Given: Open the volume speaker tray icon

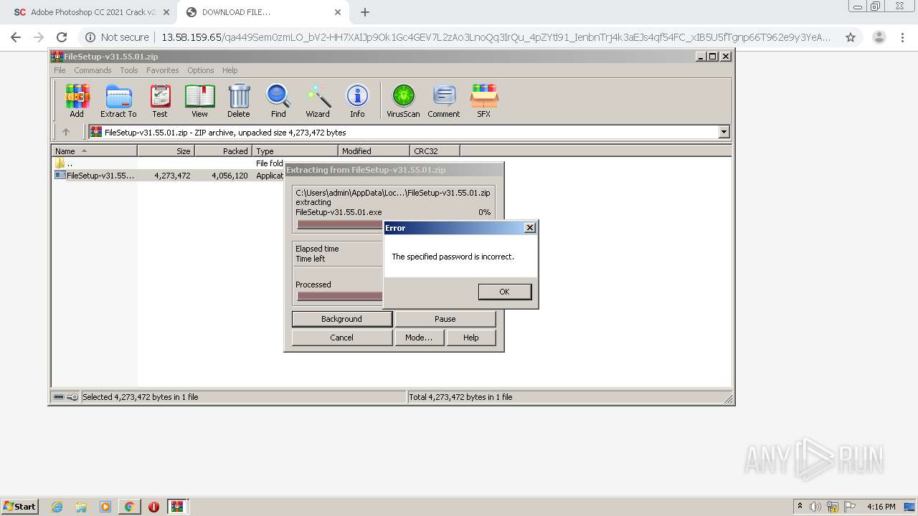Looking at the screenshot, I should [815, 507].
